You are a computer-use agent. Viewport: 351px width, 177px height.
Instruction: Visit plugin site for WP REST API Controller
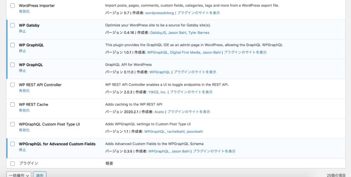click(191, 92)
